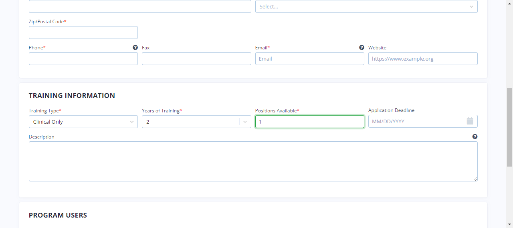This screenshot has height=228, width=513.
Task: Click the Years of Training value 2
Action: [x=148, y=122]
